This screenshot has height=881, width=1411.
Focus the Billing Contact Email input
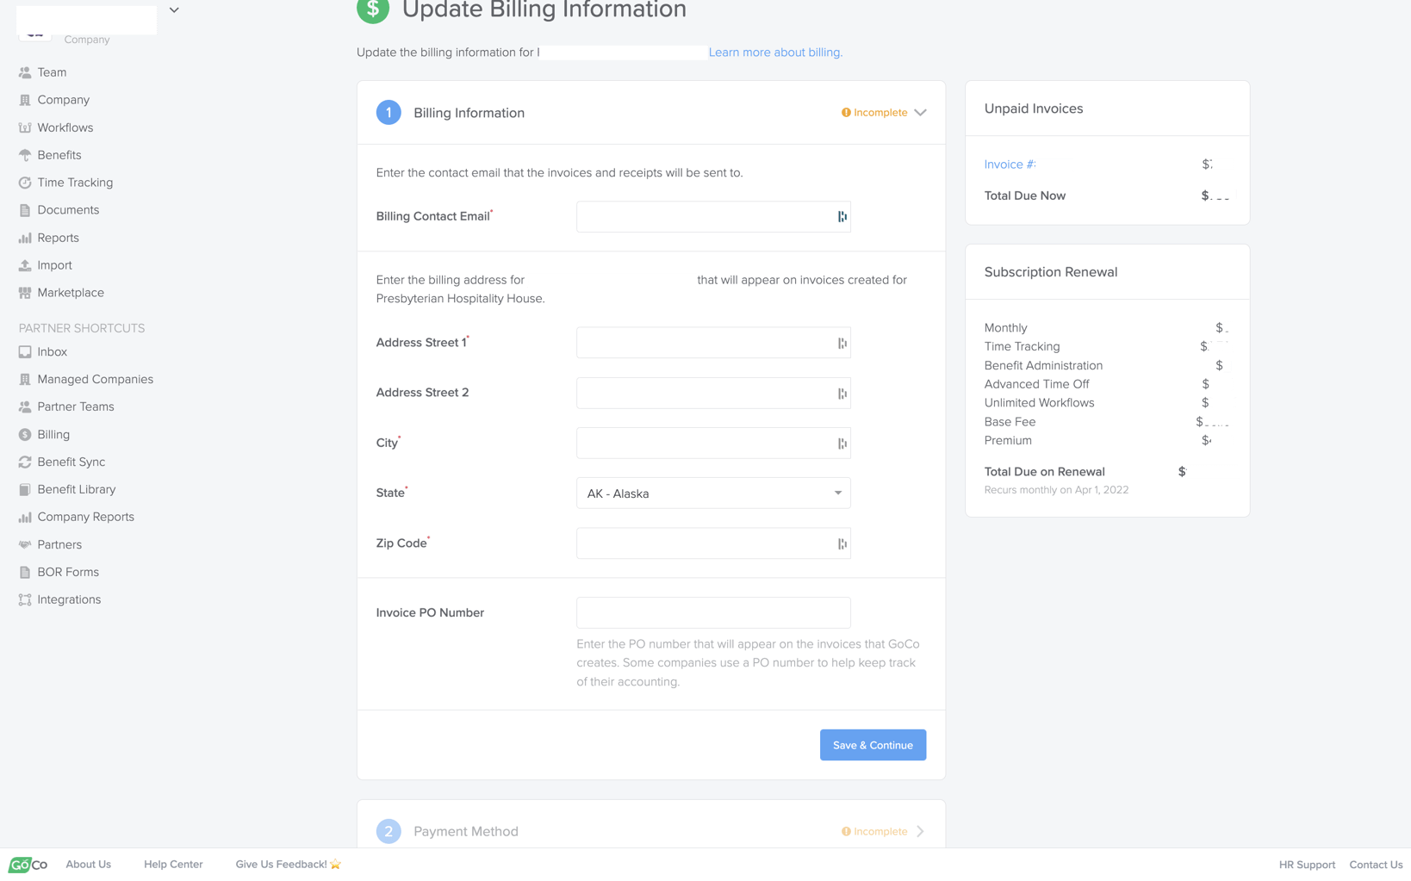713,217
